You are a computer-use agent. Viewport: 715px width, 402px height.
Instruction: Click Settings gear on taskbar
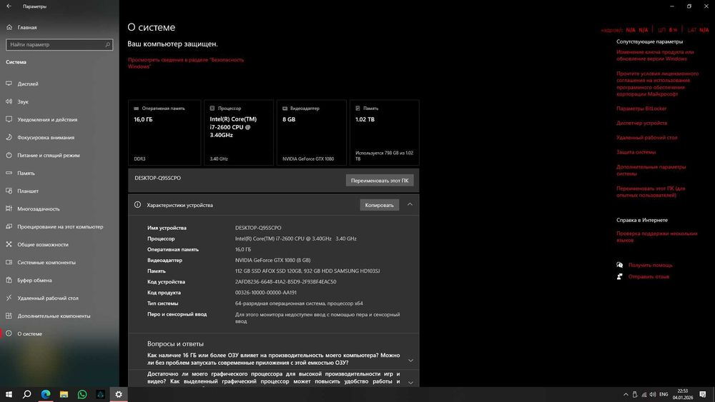119,394
